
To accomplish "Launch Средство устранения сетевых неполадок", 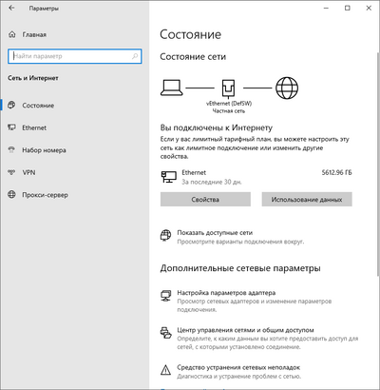I will coord(238,367).
